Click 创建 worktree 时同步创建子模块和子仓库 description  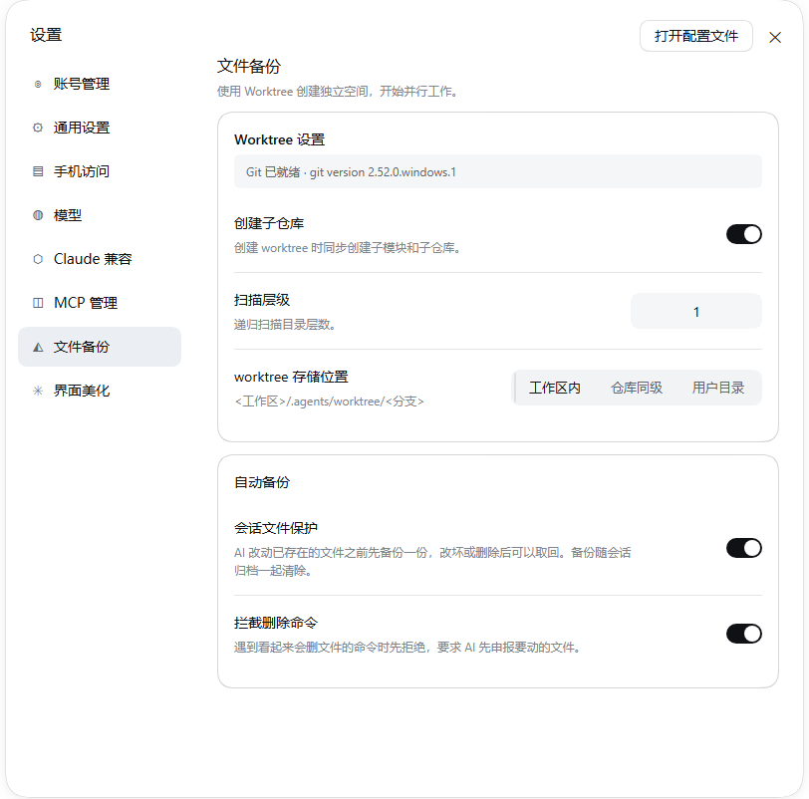(x=348, y=248)
